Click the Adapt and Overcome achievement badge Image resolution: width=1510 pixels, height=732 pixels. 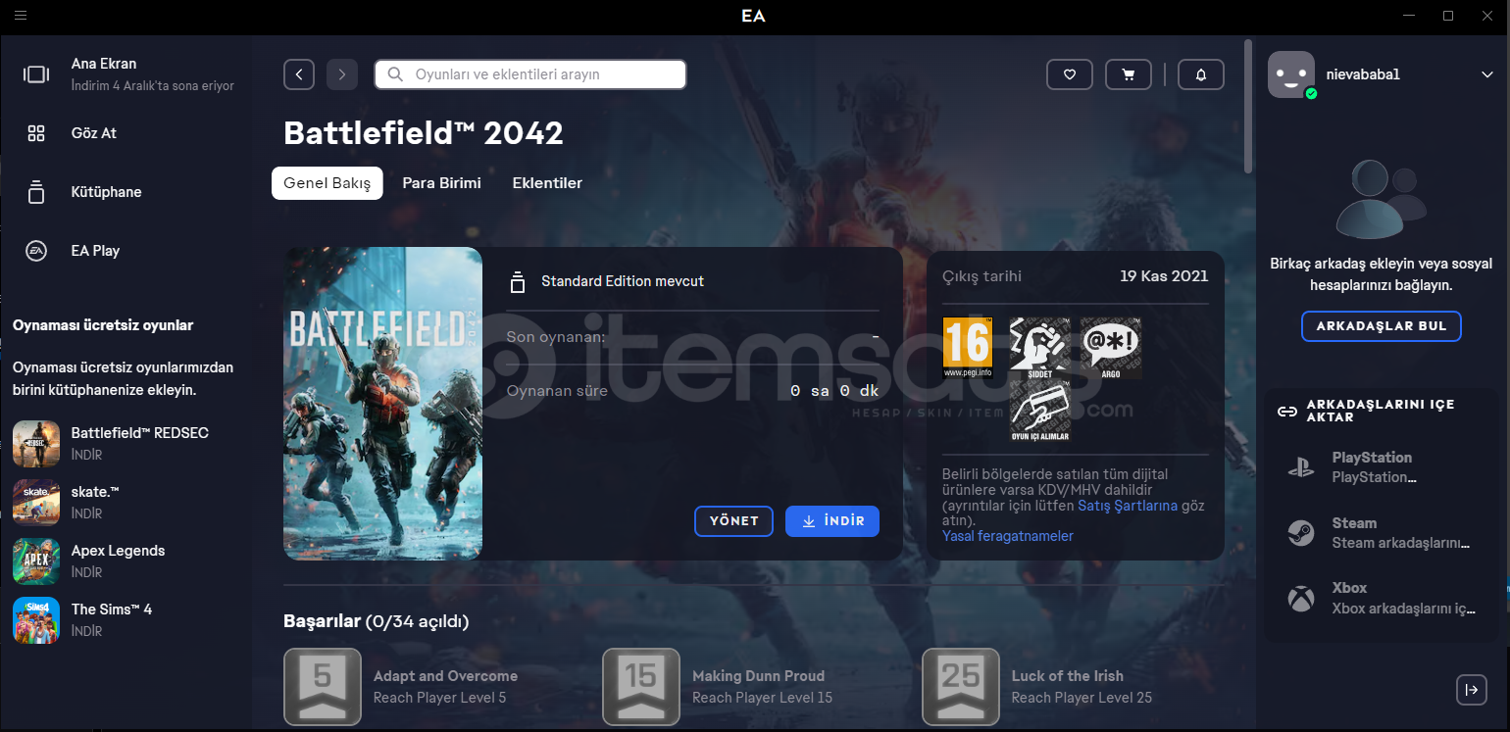click(x=323, y=687)
